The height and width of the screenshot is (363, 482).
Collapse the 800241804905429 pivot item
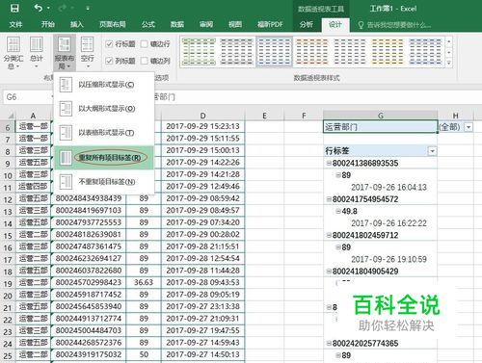point(329,272)
